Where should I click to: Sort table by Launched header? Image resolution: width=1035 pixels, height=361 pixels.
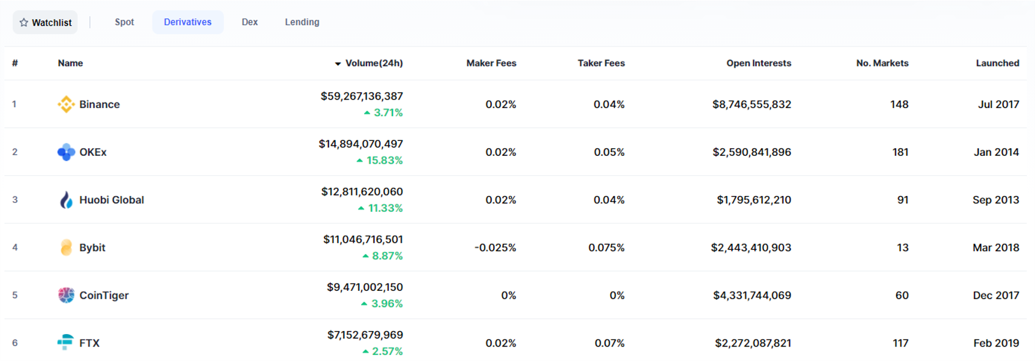[997, 63]
